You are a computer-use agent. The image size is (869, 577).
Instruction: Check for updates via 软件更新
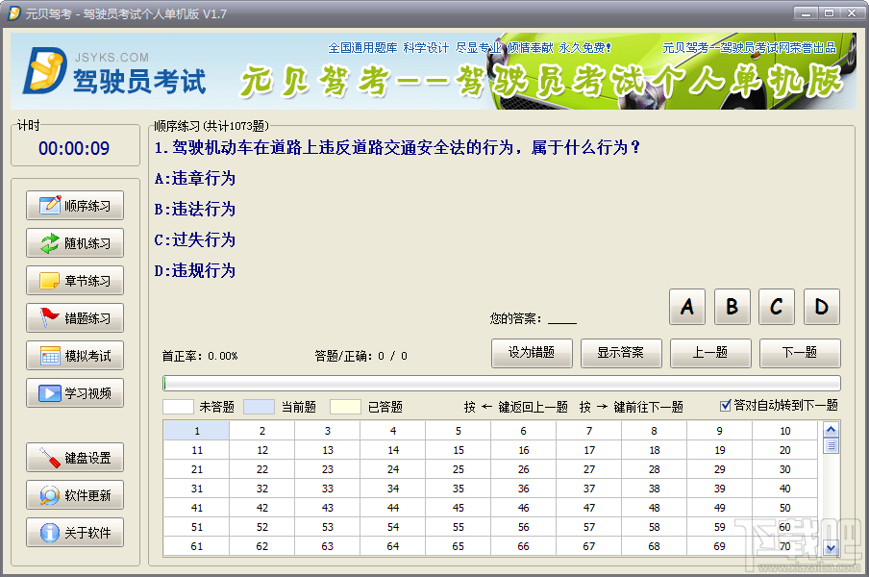point(74,494)
